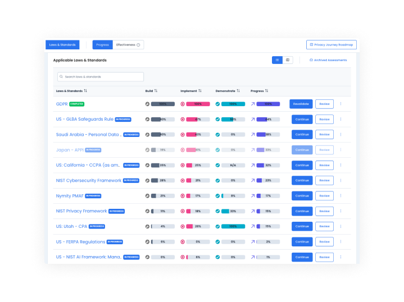The width and height of the screenshot is (404, 302).
Task: Continue the US - GLBA Safeguards assessment
Action: point(302,119)
